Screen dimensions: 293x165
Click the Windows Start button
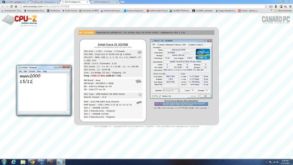(x=4, y=162)
